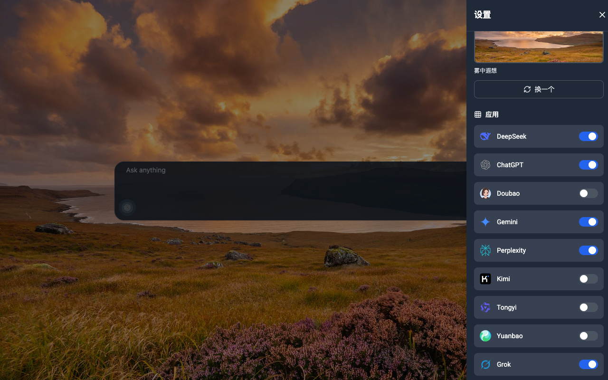The image size is (608, 380).
Task: Click the Gemini app label
Action: [x=507, y=222]
